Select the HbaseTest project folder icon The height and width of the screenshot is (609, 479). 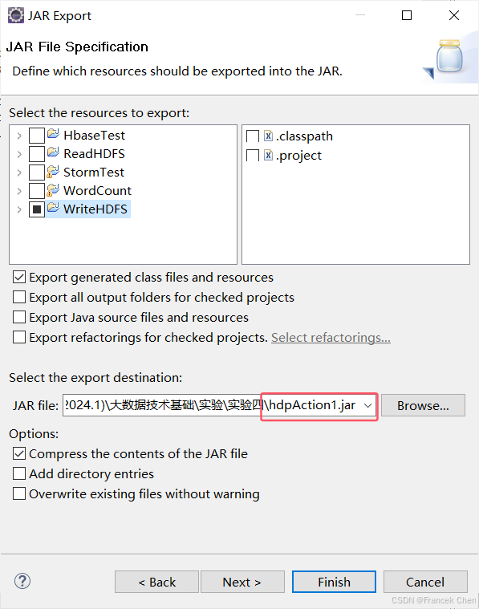click(53, 134)
